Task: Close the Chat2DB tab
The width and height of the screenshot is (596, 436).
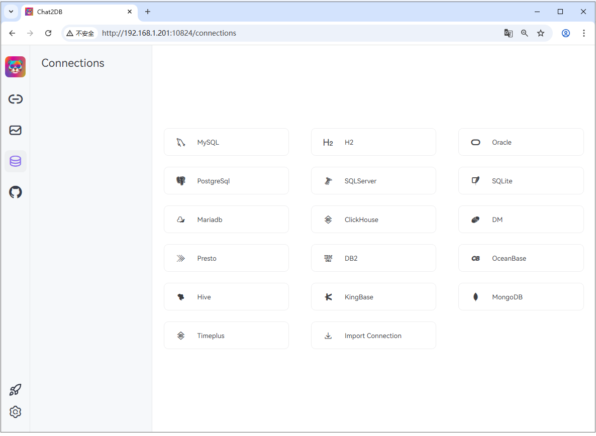Action: 130,12
